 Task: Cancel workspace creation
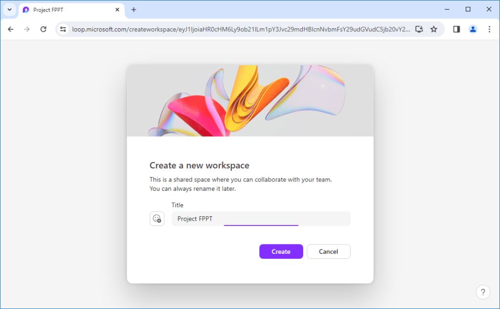tap(328, 251)
